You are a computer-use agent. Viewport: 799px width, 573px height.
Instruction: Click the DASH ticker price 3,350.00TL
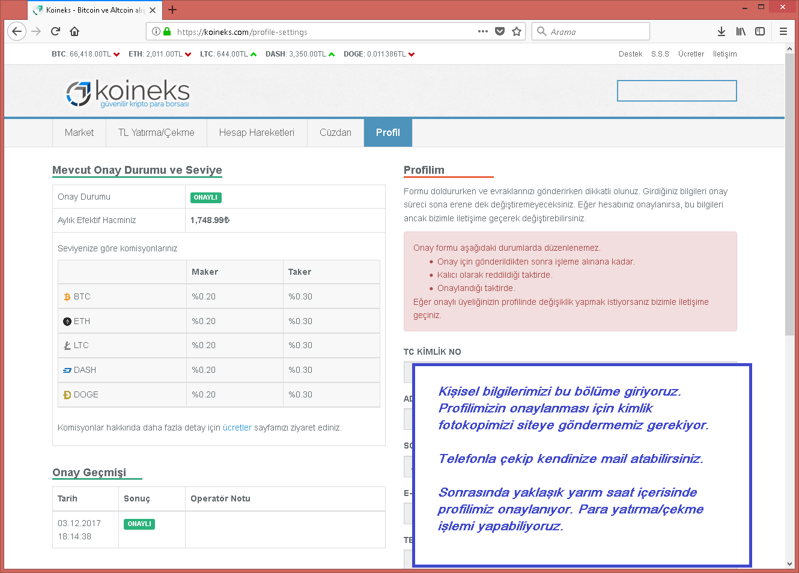pos(308,54)
